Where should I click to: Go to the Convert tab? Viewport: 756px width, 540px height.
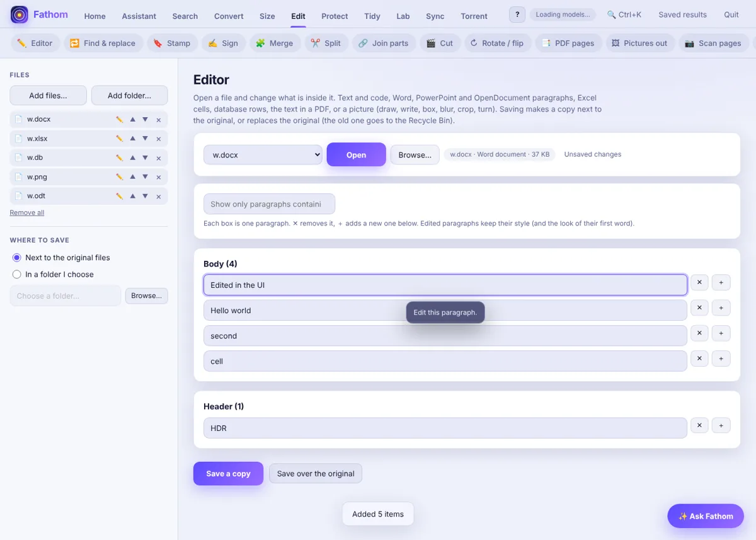point(229,16)
